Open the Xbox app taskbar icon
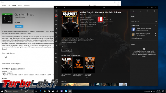 coord(70,91)
